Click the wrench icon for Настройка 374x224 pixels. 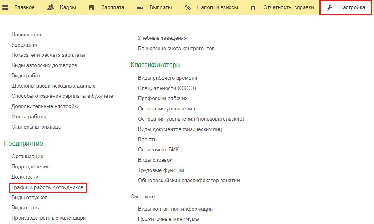pyautogui.click(x=330, y=7)
